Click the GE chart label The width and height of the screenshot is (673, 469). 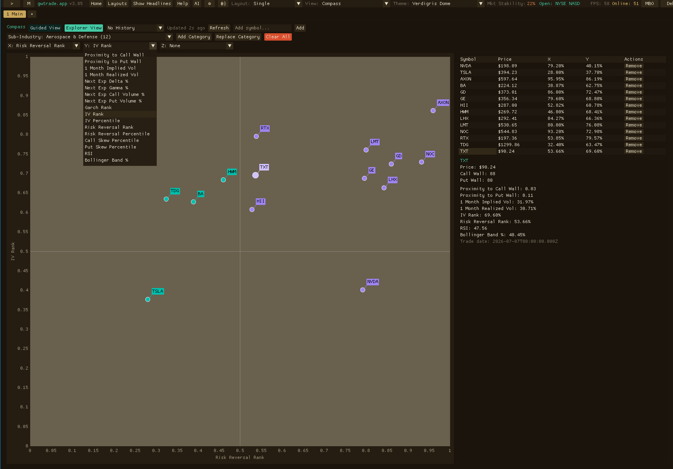(x=372, y=170)
